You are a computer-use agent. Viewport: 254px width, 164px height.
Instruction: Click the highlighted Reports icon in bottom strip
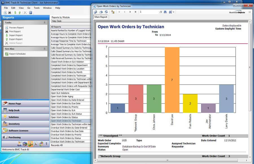pos(30,144)
